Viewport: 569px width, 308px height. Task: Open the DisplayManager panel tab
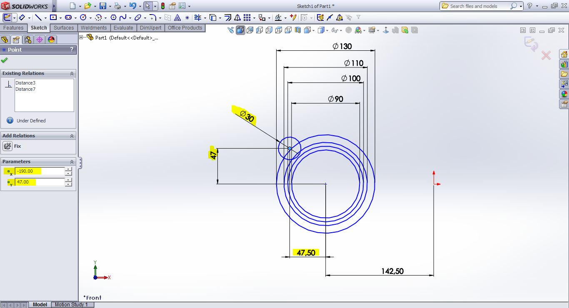[51, 40]
